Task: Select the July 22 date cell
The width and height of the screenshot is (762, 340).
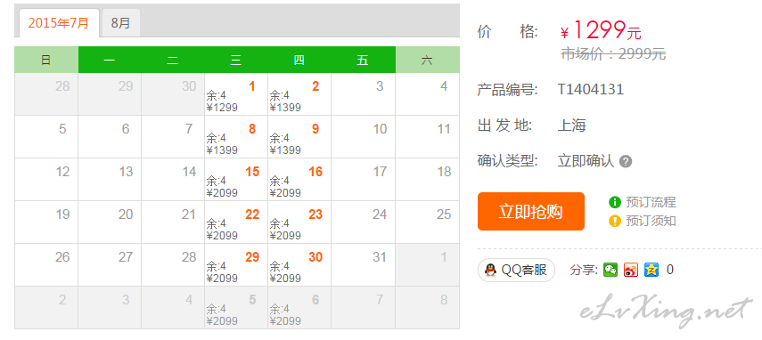Action: click(x=236, y=223)
